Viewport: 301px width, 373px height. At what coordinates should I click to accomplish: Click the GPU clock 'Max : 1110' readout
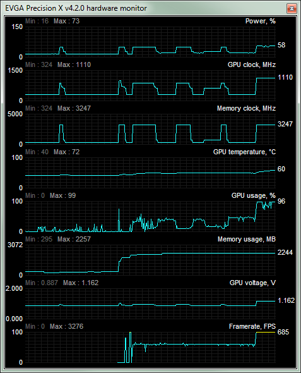pos(74,64)
